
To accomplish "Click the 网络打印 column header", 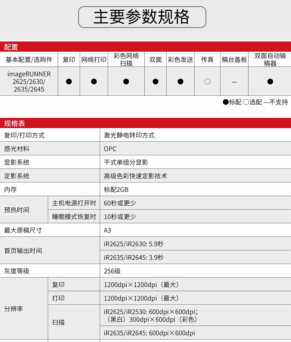I will [x=94, y=59].
